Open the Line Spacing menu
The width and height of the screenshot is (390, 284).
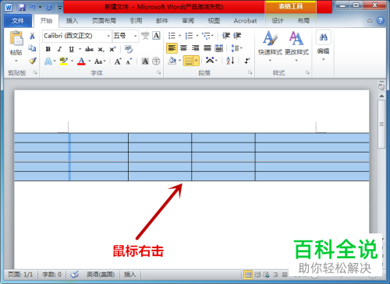tap(236, 48)
